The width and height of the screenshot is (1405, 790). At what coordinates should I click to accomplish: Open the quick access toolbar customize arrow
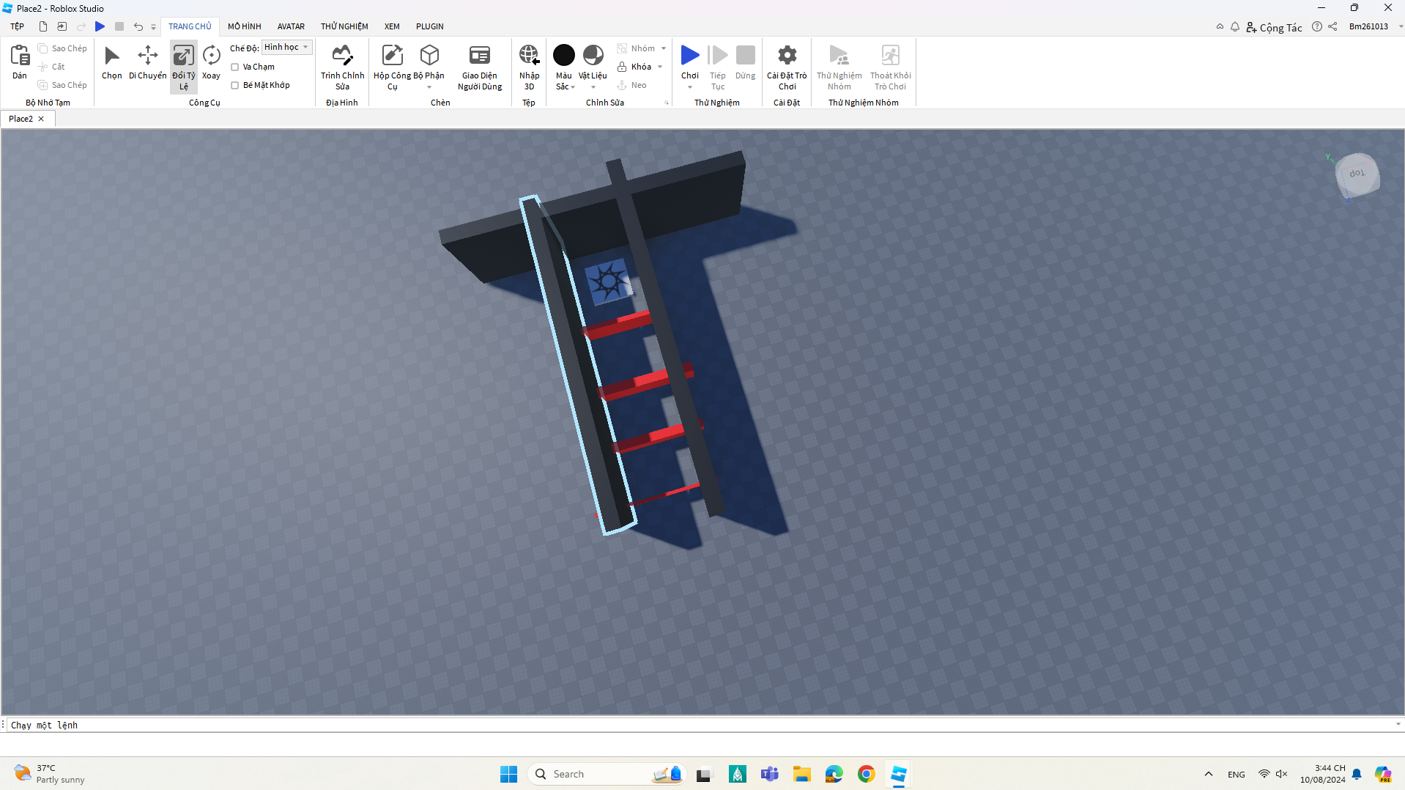point(153,27)
